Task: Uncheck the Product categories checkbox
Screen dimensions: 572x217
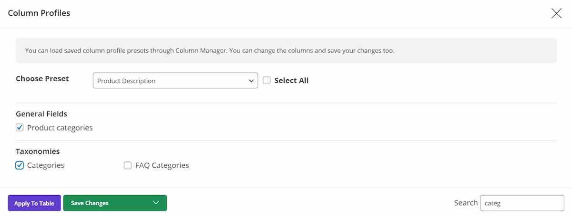Action: point(20,128)
